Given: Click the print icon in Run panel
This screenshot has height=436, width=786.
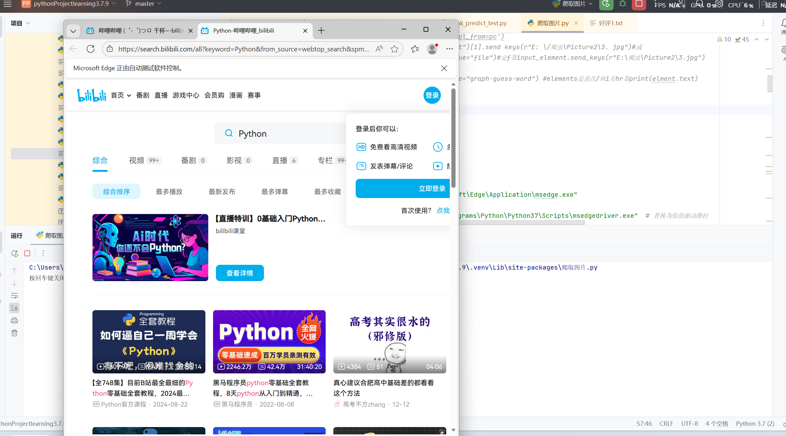Looking at the screenshot, I should point(14,320).
